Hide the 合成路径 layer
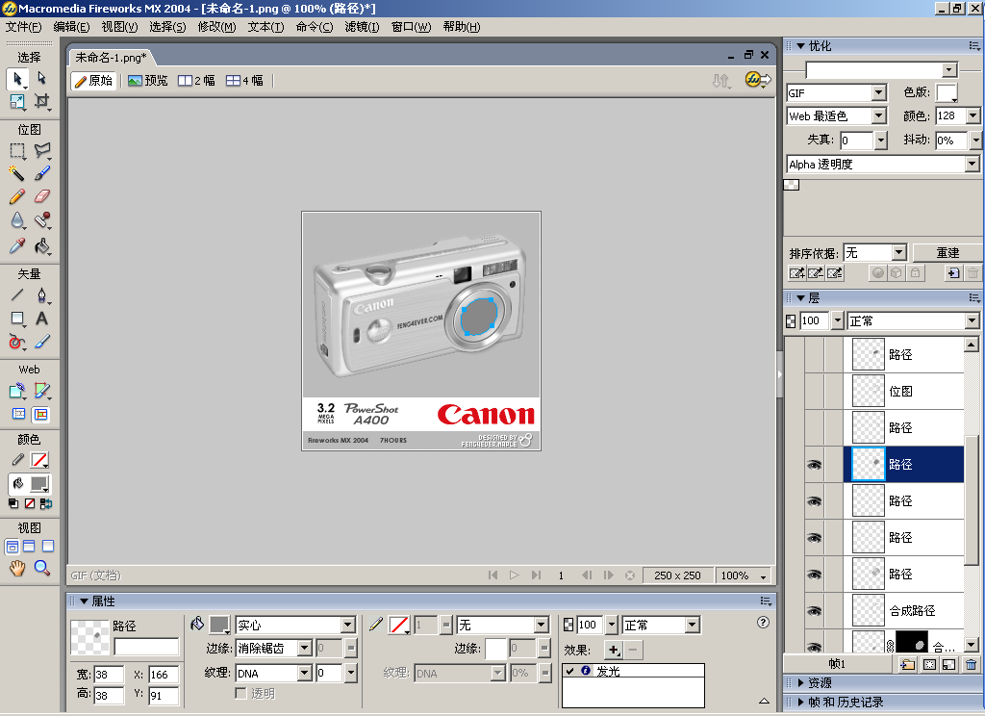Image resolution: width=985 pixels, height=716 pixels. click(814, 610)
